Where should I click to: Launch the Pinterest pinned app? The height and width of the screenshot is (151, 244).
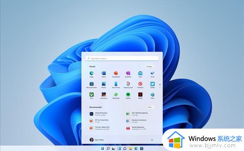point(140,85)
